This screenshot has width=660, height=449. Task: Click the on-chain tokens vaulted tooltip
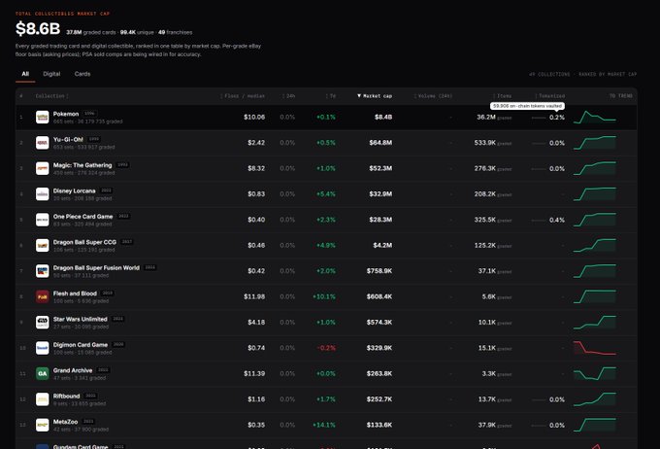click(527, 106)
